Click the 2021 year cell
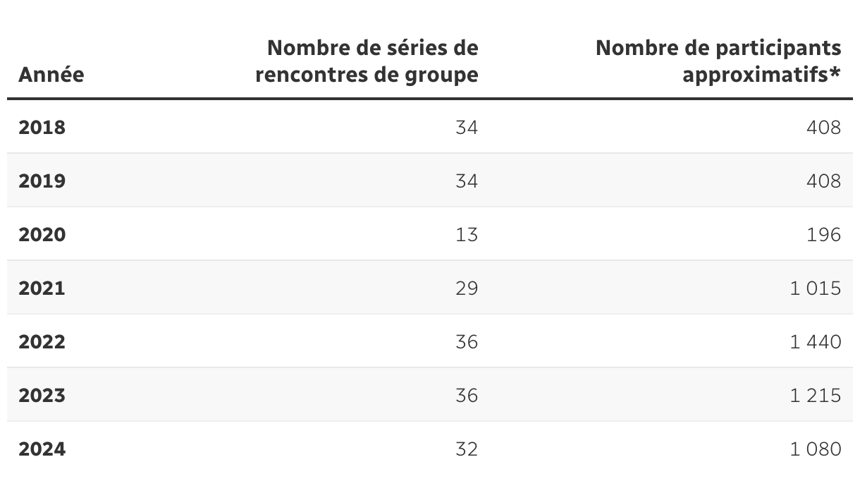This screenshot has width=860, height=481. (x=42, y=288)
